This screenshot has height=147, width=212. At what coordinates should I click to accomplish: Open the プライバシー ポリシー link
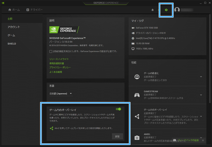point(60,68)
